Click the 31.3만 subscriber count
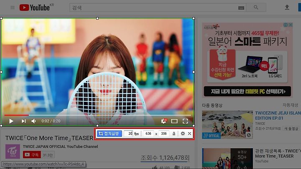Viewport: 301px width, 169px height. (48, 155)
